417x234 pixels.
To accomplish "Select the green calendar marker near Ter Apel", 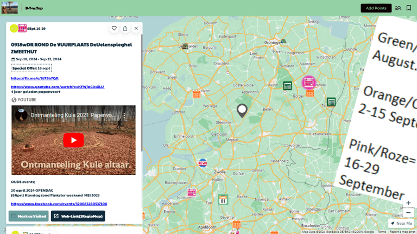I will pos(331,102).
